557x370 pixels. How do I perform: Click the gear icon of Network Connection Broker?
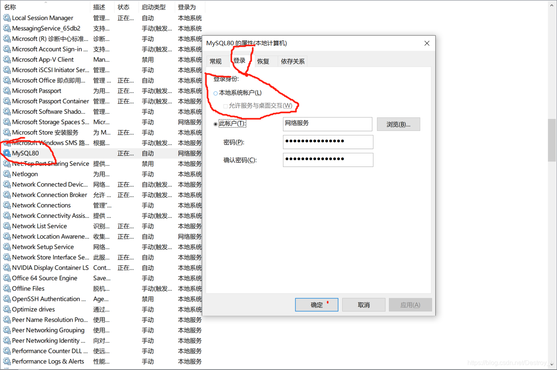pyautogui.click(x=7, y=195)
